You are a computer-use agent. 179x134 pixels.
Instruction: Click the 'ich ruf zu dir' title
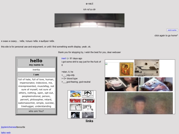(x=89, y=10)
